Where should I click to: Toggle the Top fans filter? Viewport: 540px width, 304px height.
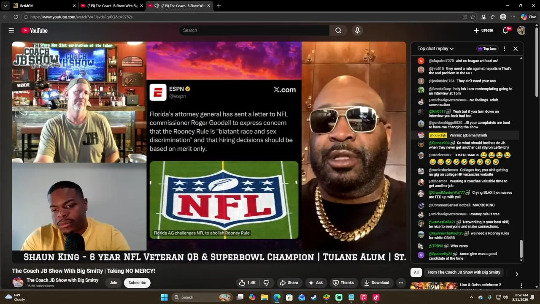487,49
